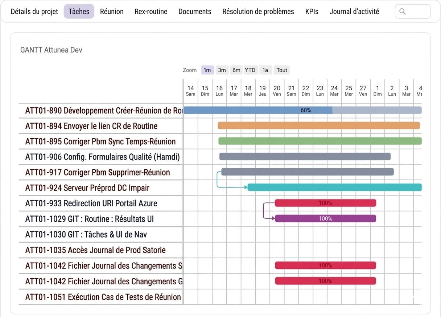Click the teal ATT01-924 Serveur Préprod bar
This screenshot has width=441, height=317.
pos(335,187)
